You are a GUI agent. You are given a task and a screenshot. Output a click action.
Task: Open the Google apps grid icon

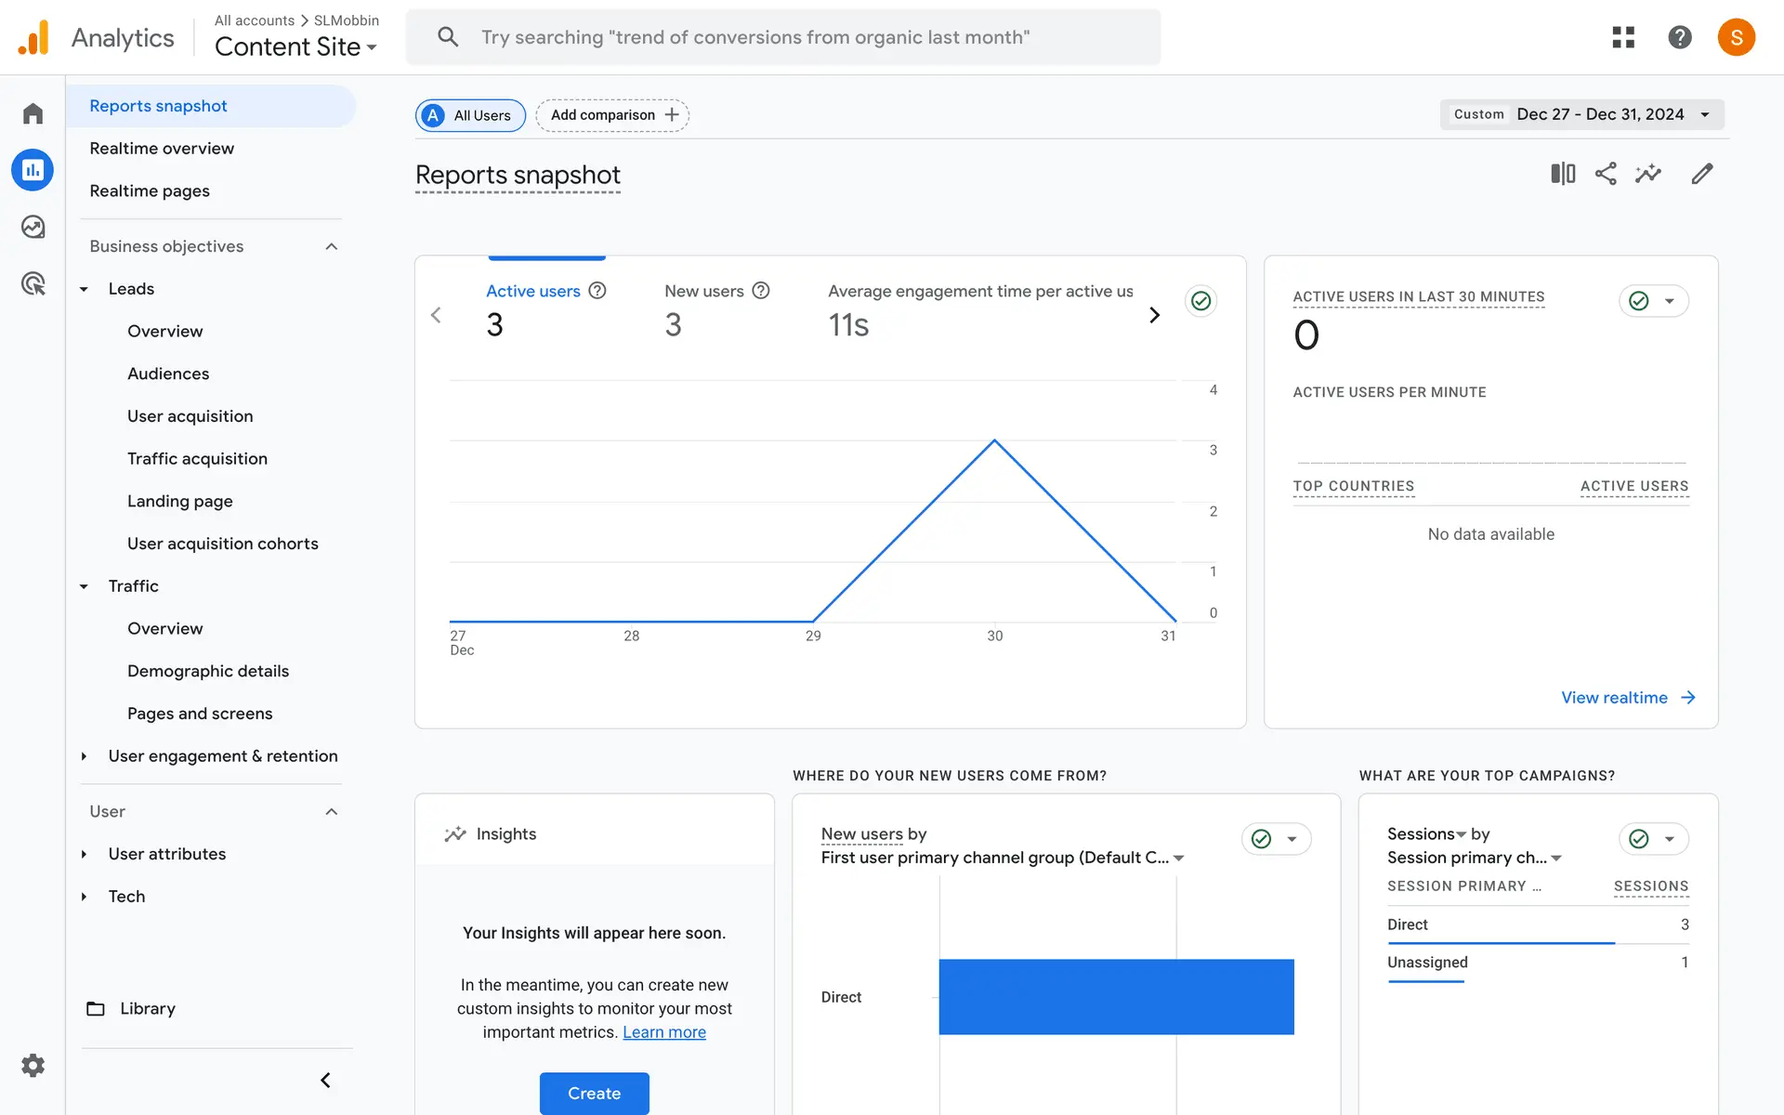(x=1622, y=37)
